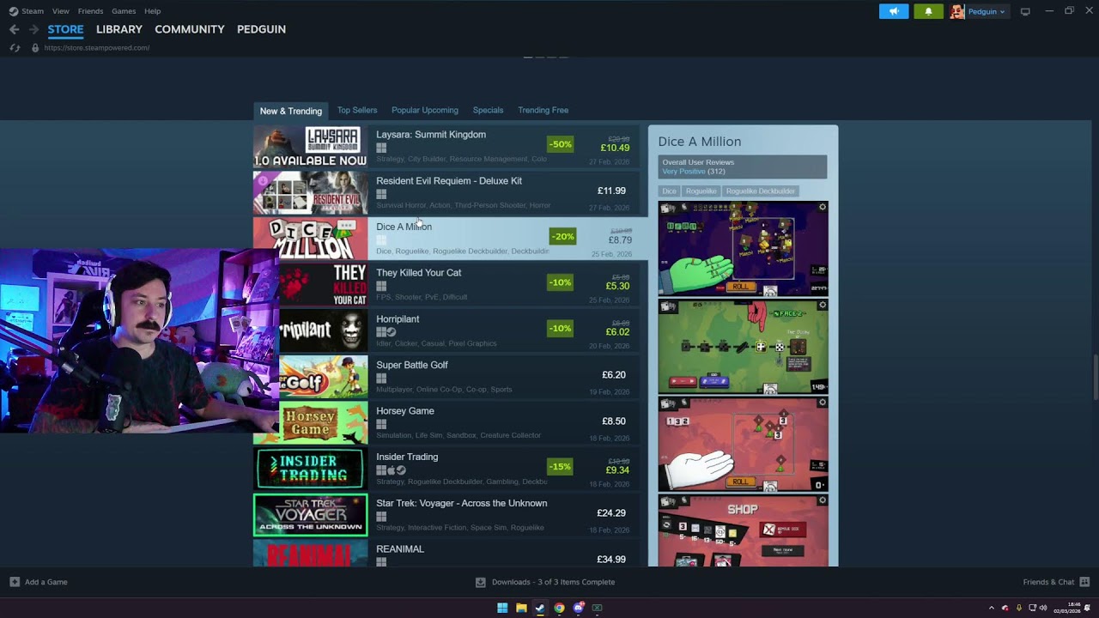Click the store page vertical scrollbar
The width and height of the screenshot is (1099, 618).
click(x=1095, y=376)
